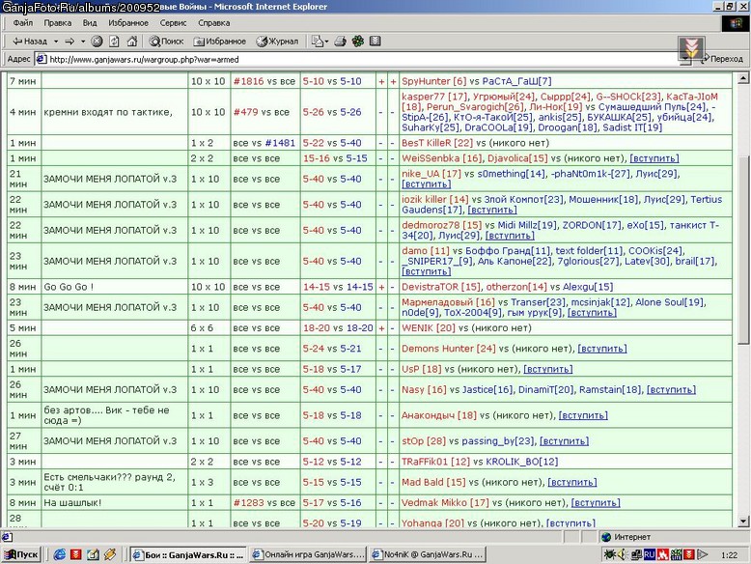Click the '6 x 6' battle size cell
The height and width of the screenshot is (564, 751).
209,327
